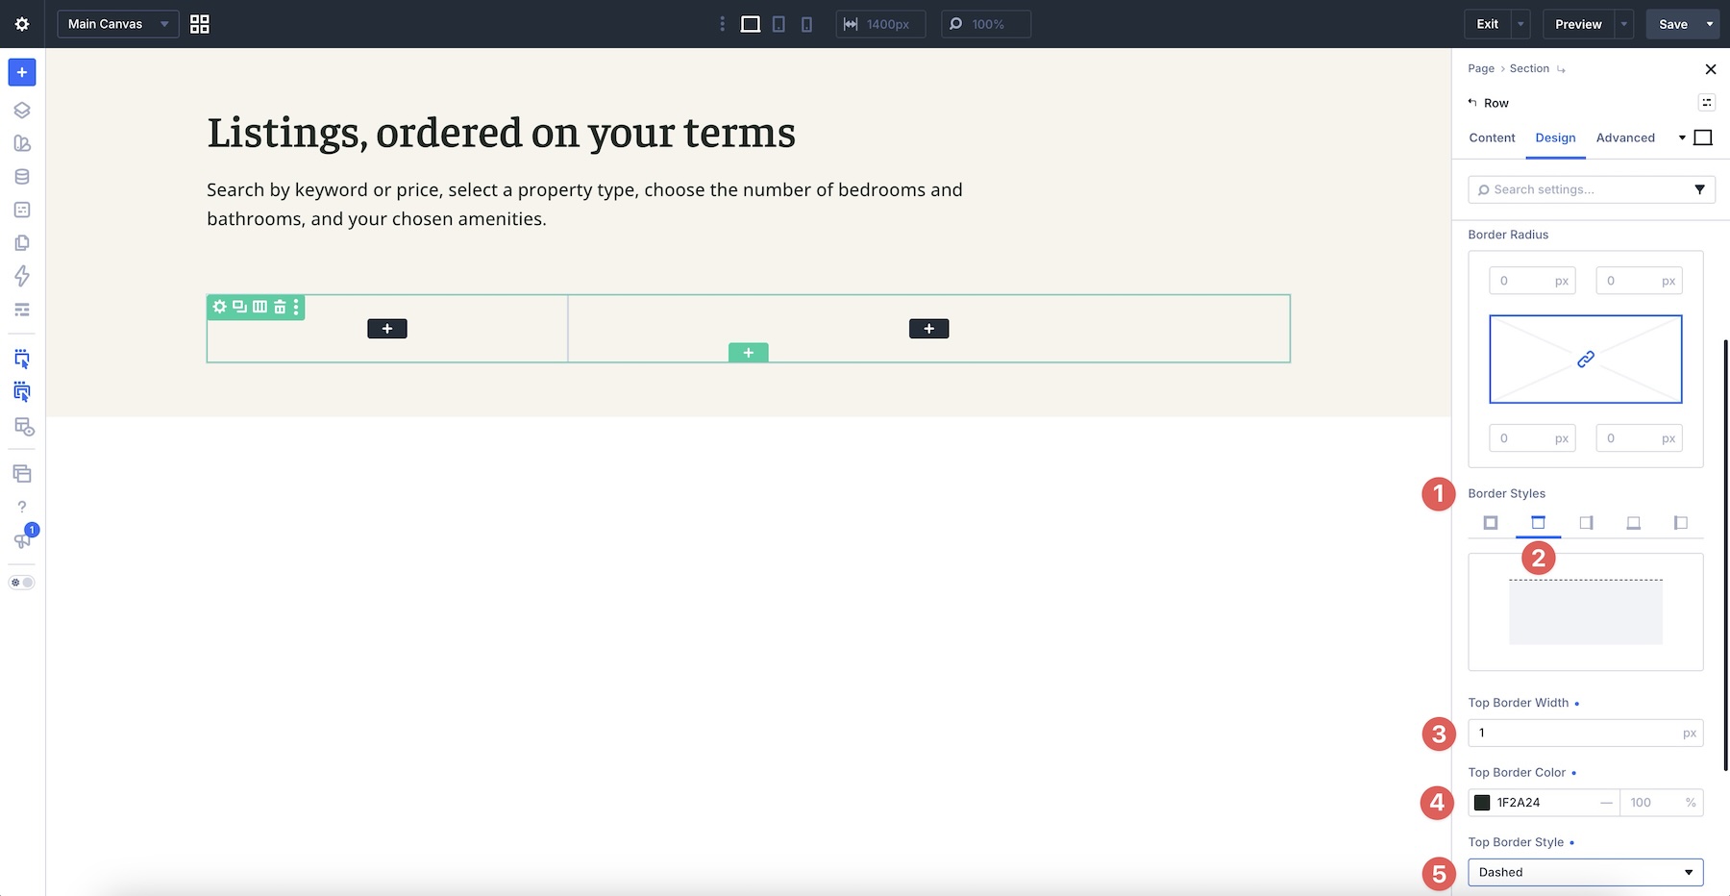Toggle the preset options icon beside Row
The height and width of the screenshot is (896, 1730).
(x=1707, y=103)
